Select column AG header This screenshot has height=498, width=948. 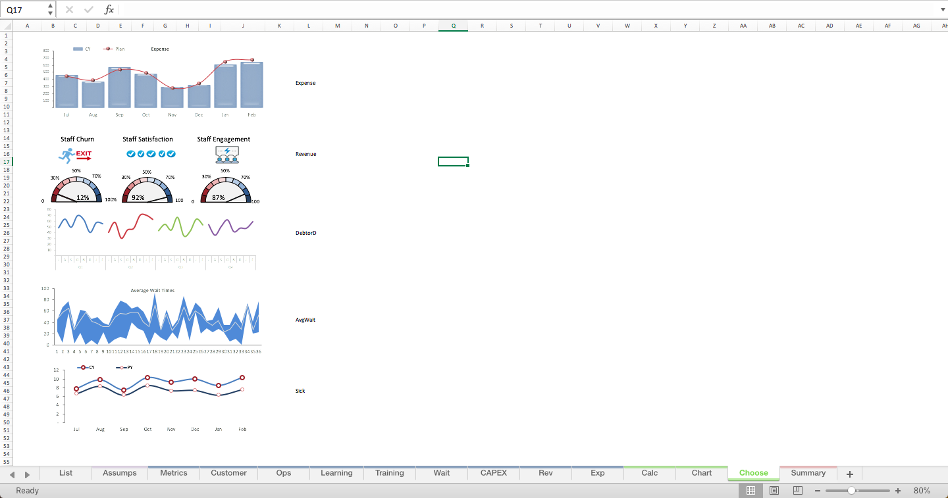[x=916, y=26]
